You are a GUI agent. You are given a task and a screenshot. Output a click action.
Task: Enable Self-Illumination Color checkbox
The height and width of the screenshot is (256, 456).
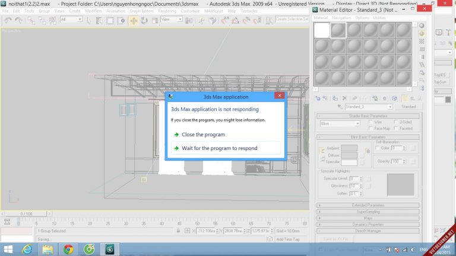click(x=378, y=148)
